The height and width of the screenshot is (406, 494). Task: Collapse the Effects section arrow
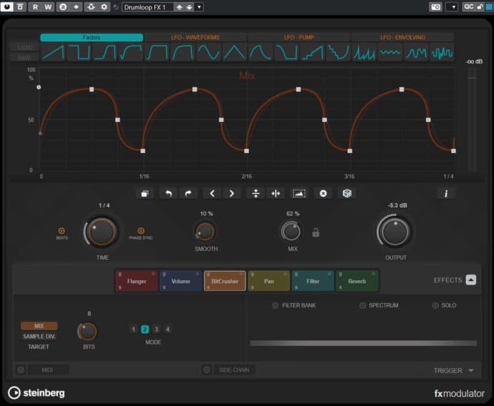[x=471, y=280]
